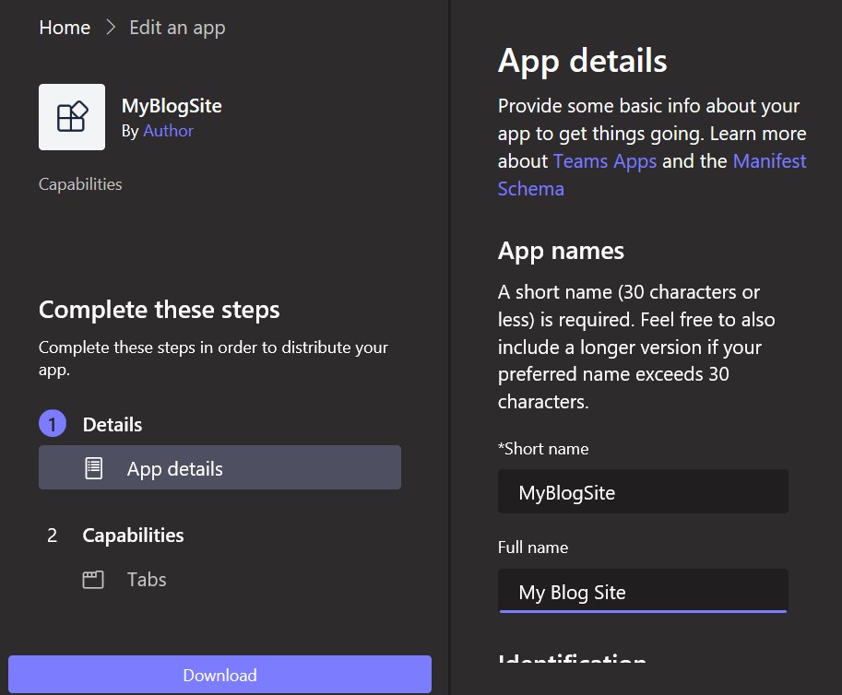Image resolution: width=842 pixels, height=695 pixels.
Task: Click the Capabilities label under app title
Action: (80, 184)
